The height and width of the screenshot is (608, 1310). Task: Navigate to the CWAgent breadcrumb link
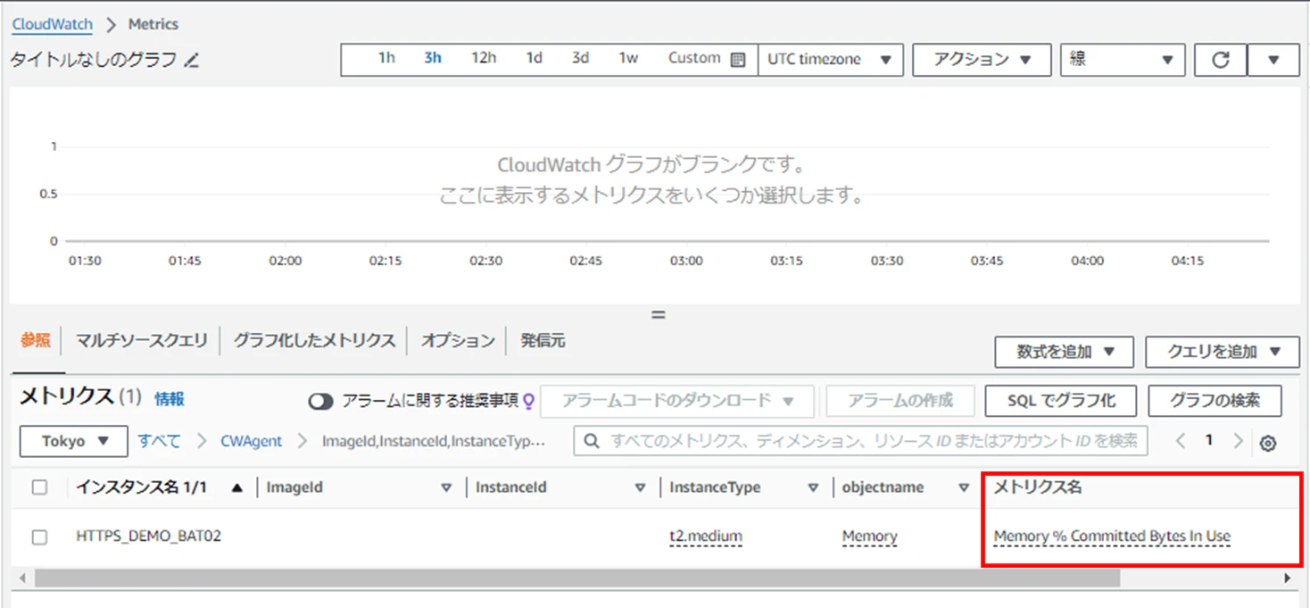point(252,441)
